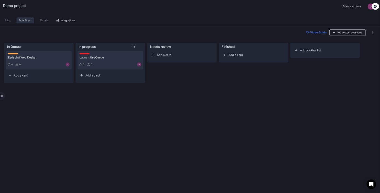Open the Earlybird Web Design card
The width and height of the screenshot is (380, 193).
click(22, 58)
